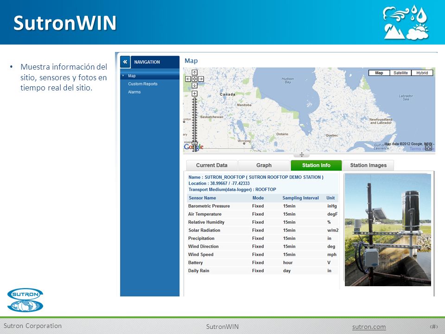Pan the map left with arrow
This screenshot has width=445, height=334.
pos(188,79)
